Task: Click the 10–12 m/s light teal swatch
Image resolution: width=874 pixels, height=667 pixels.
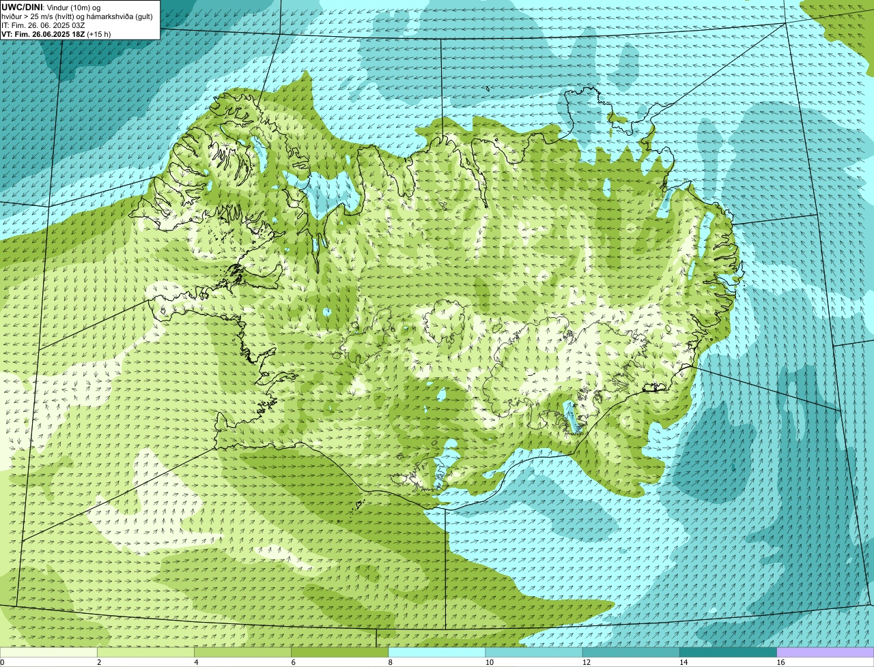Action: [x=534, y=653]
